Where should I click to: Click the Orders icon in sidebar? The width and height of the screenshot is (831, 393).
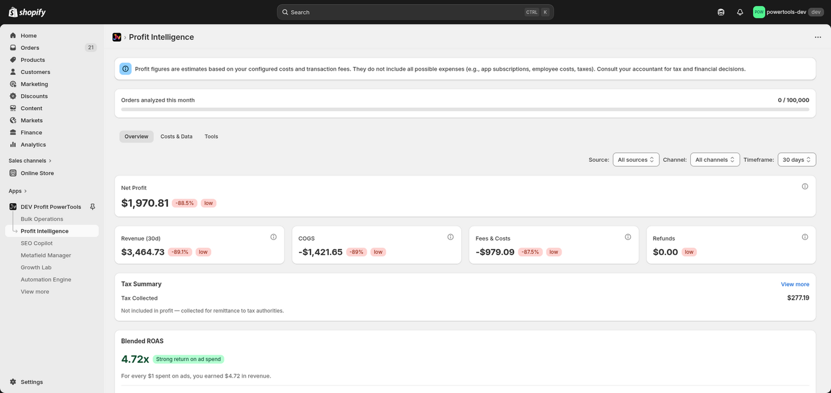point(13,47)
